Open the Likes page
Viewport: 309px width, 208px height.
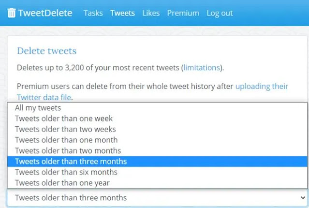pos(151,13)
